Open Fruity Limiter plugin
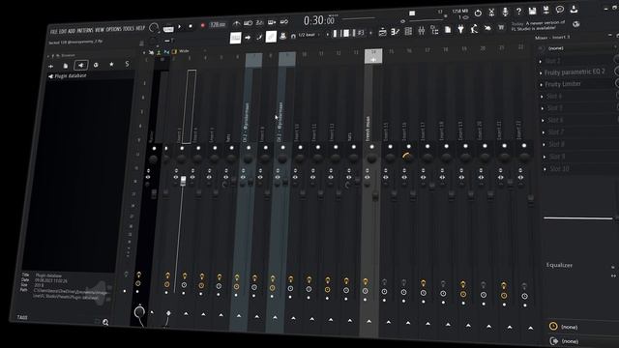This screenshot has height=348, width=619. [x=563, y=84]
